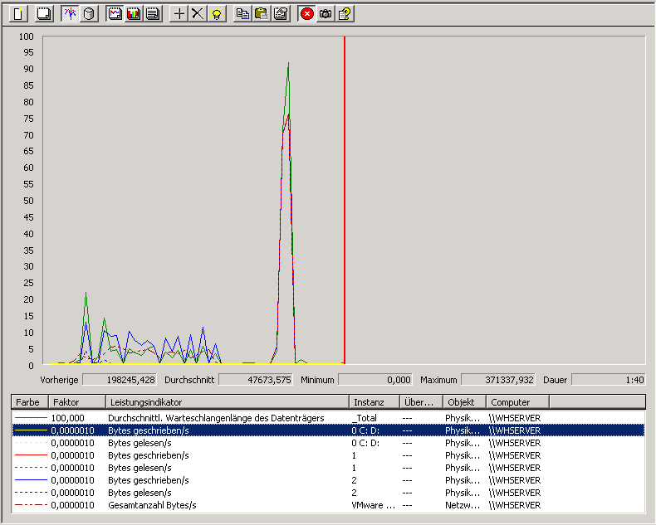Select Bytes gelesen/s row for instance 2
Image resolution: width=656 pixels, height=525 pixels.
click(x=329, y=493)
